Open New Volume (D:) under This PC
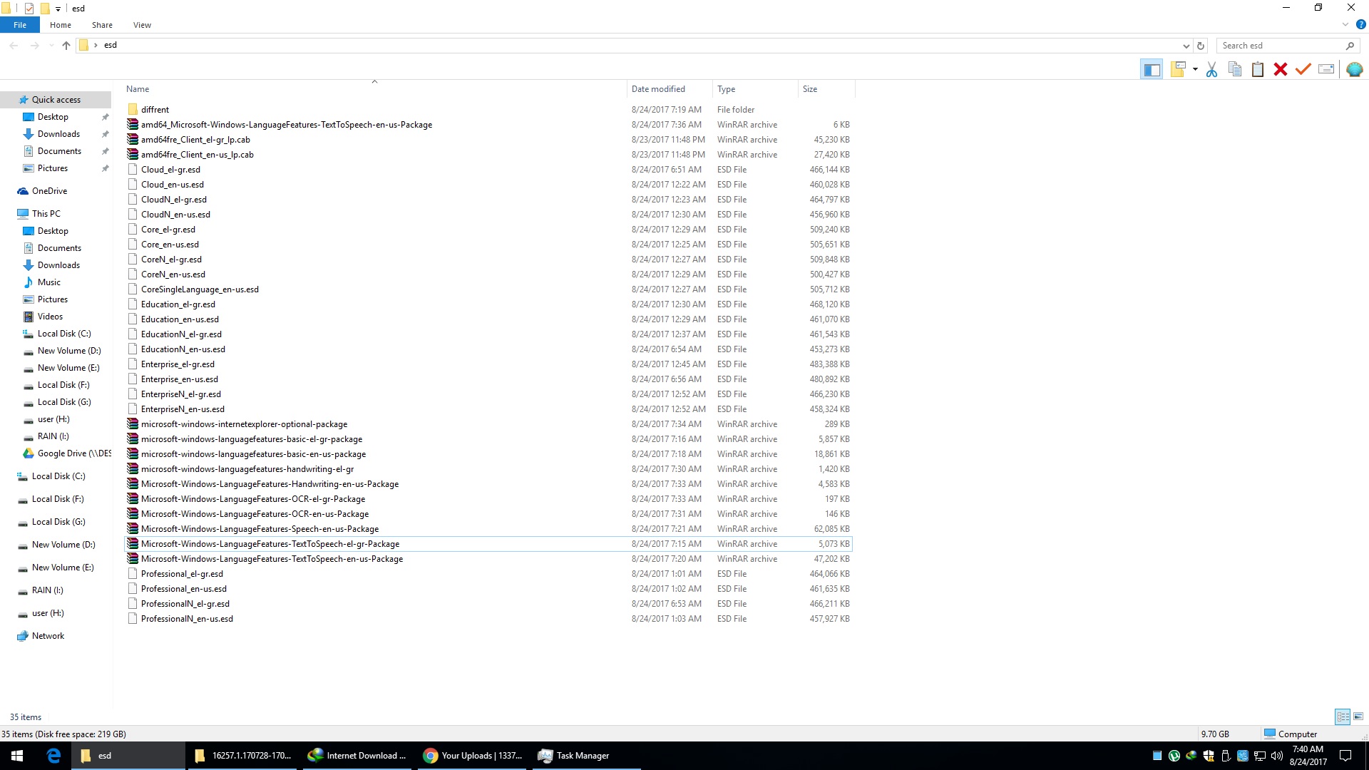This screenshot has height=770, width=1369. [68, 351]
